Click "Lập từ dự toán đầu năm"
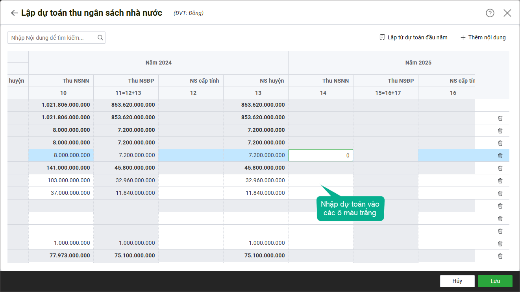The image size is (520, 292). tap(413, 37)
